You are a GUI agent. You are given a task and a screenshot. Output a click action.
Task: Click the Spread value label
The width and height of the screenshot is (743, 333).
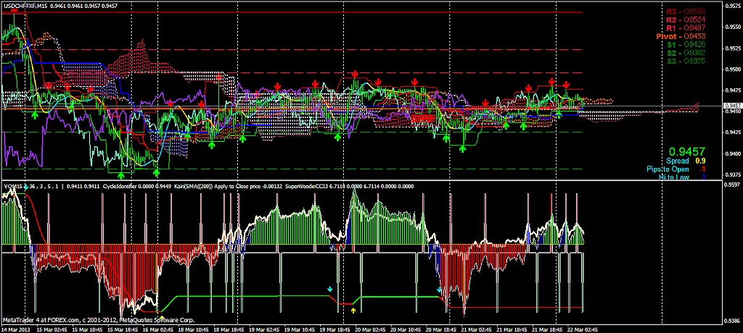677,161
